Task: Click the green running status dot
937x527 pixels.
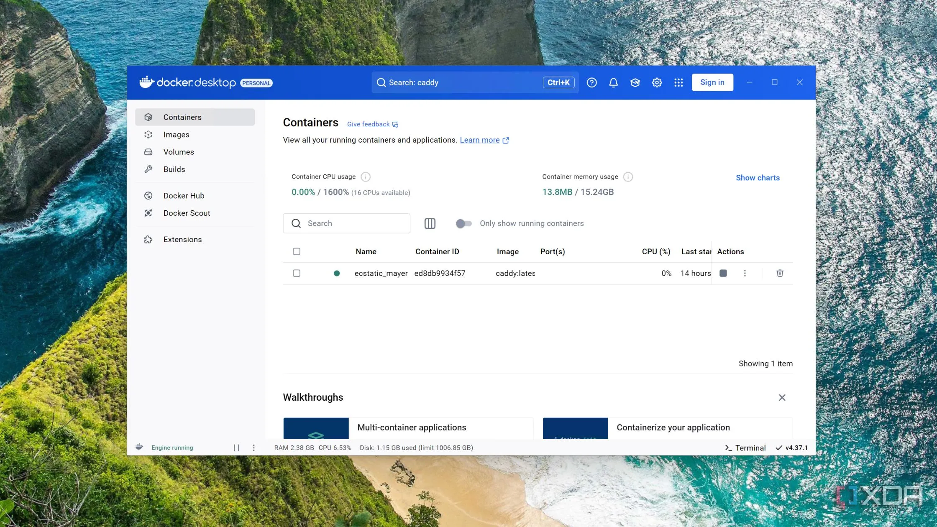Action: point(336,273)
